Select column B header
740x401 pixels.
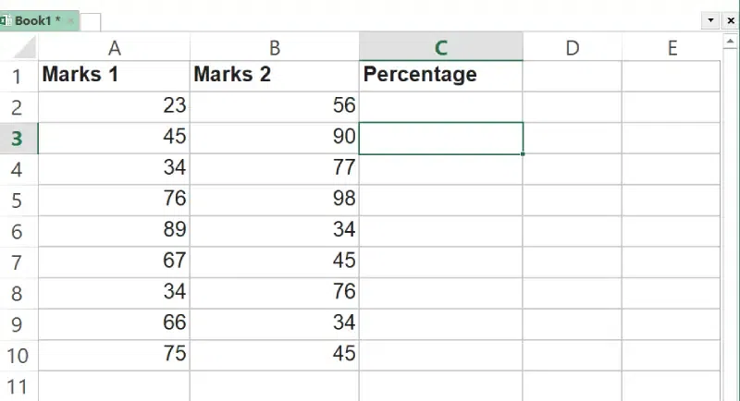point(274,48)
